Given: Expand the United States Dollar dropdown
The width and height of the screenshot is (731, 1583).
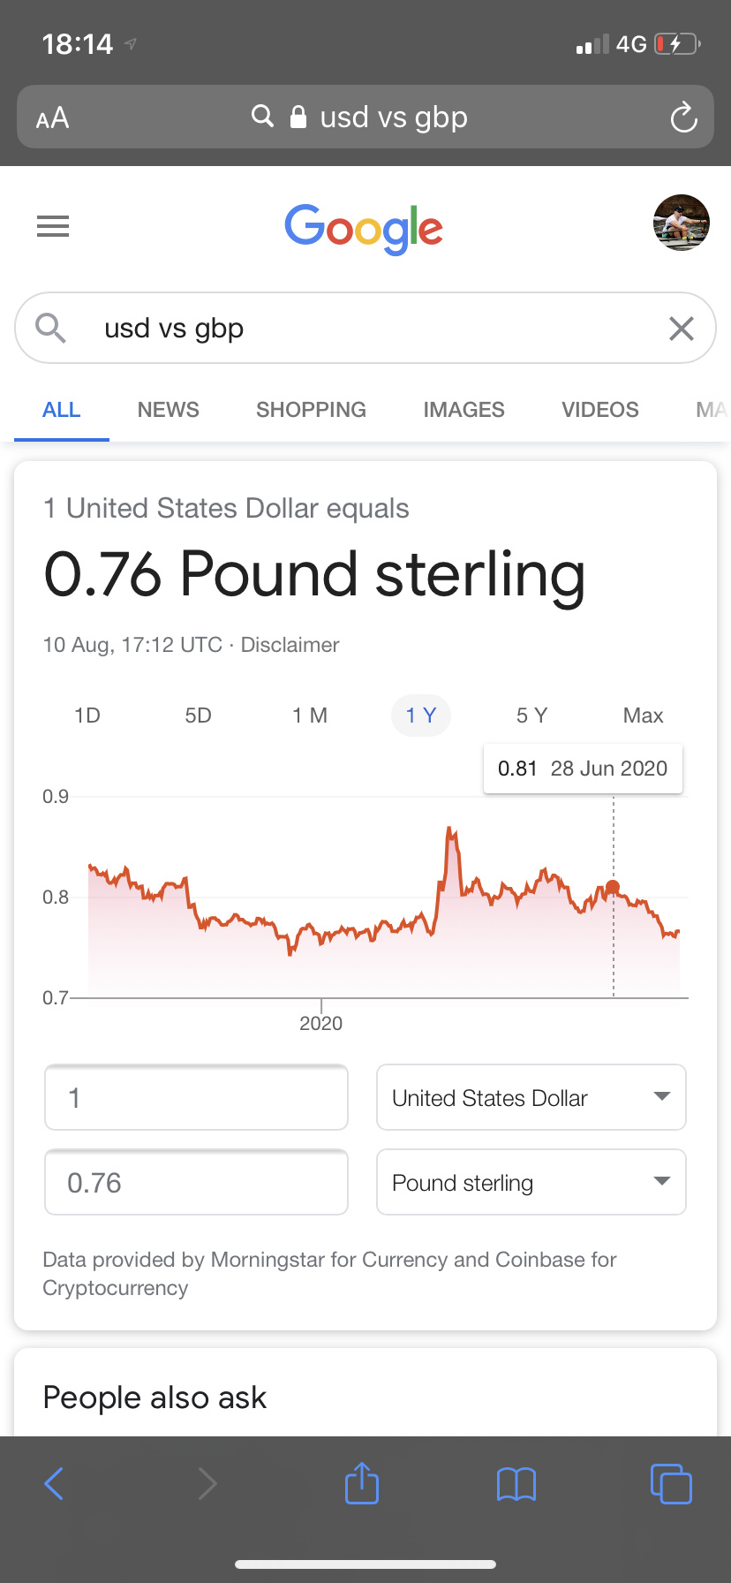Looking at the screenshot, I should 531,1097.
